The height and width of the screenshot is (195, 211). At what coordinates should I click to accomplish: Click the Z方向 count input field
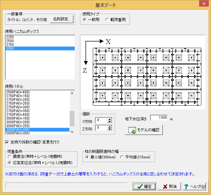(x=102, y=128)
